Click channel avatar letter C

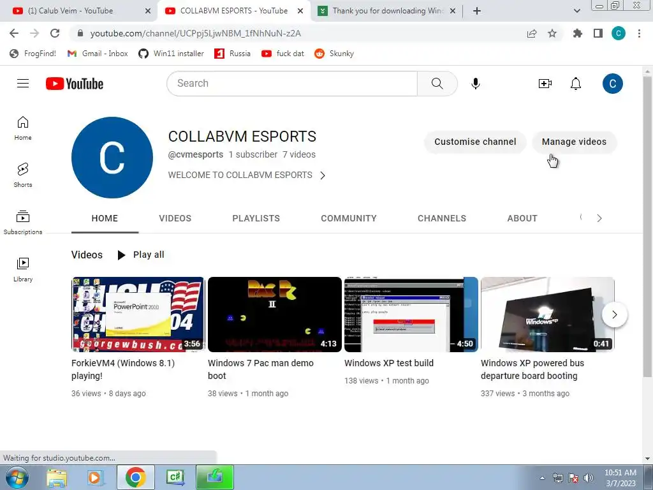point(112,158)
